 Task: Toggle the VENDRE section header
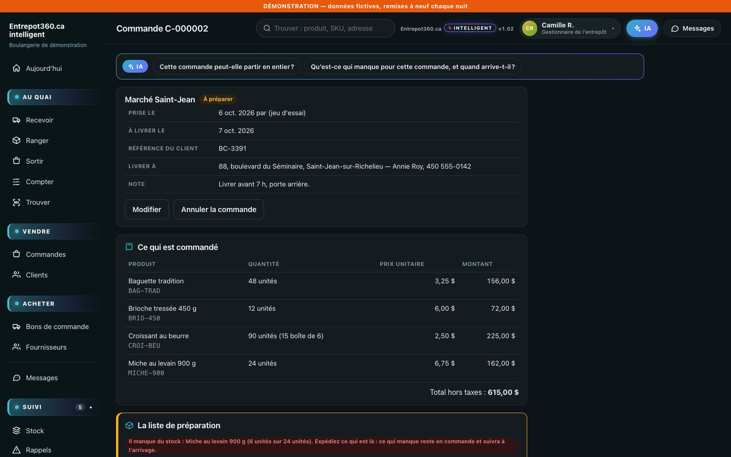click(53, 232)
